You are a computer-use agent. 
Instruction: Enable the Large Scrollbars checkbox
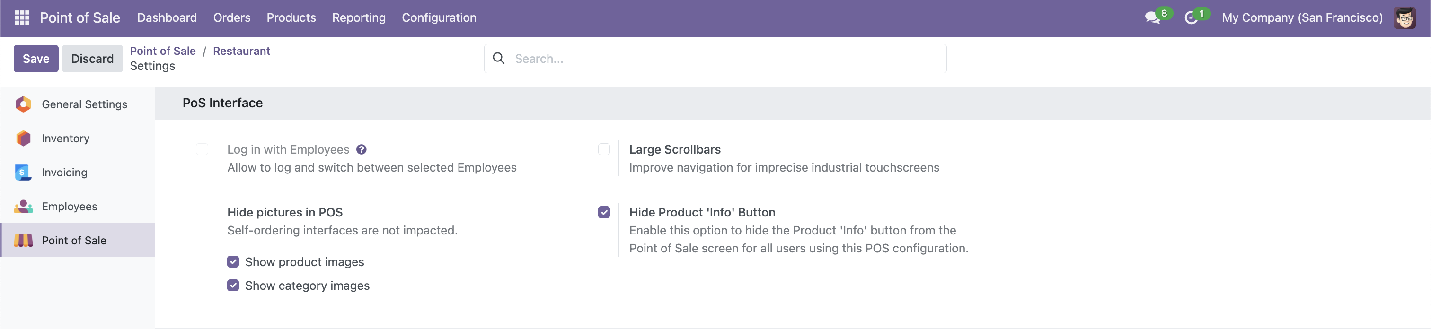pos(604,149)
